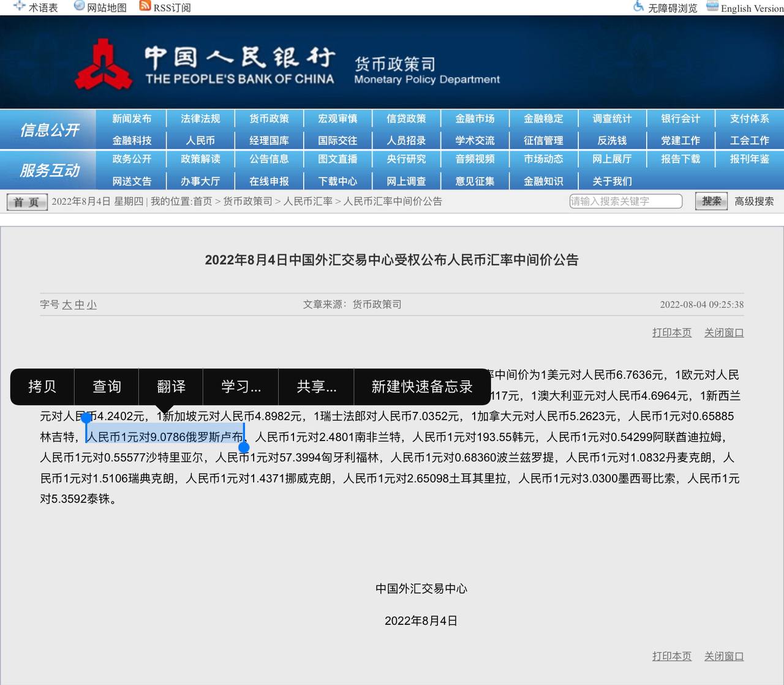Choose 拷贝 in the selection popup
The height and width of the screenshot is (685, 784).
pyautogui.click(x=42, y=387)
